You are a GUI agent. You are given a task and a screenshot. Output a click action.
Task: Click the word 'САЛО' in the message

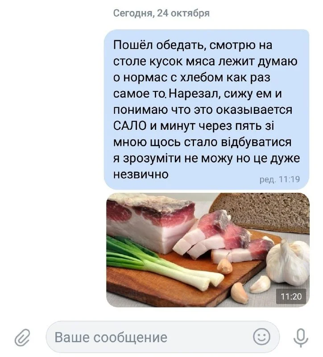coord(129,126)
